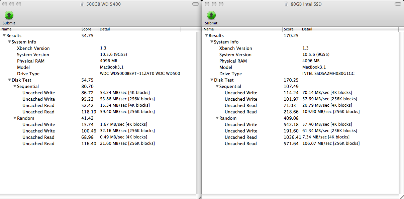Collapse Random group in 80GB Intel SSD window
Screen dimensions: 404x199
217,118
